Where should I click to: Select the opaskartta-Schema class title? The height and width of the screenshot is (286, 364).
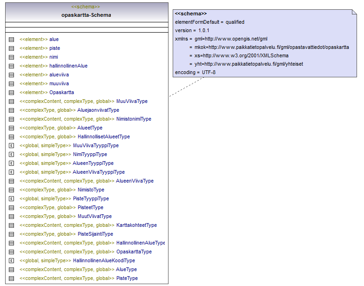(86, 15)
